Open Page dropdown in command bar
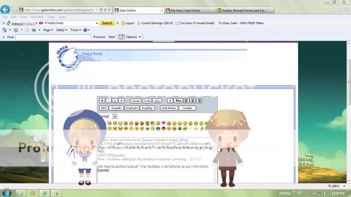Image resolution: width=351 pixels, height=197 pixels. tap(48, 30)
